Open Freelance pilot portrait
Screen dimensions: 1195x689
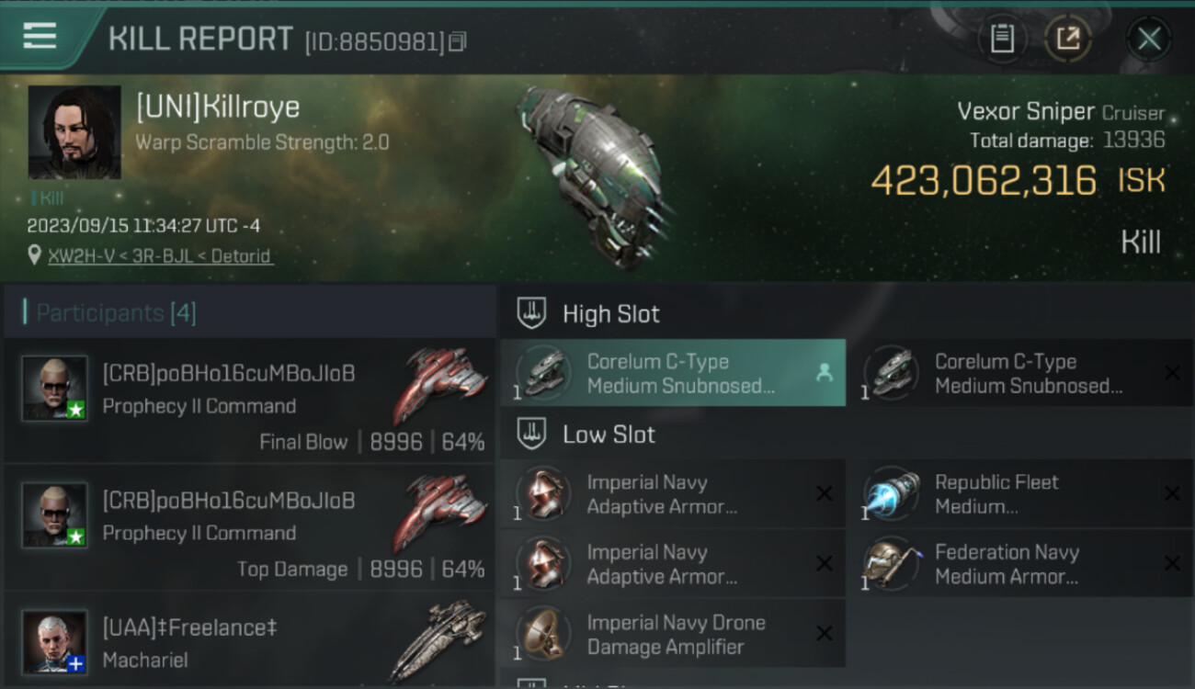(x=55, y=641)
